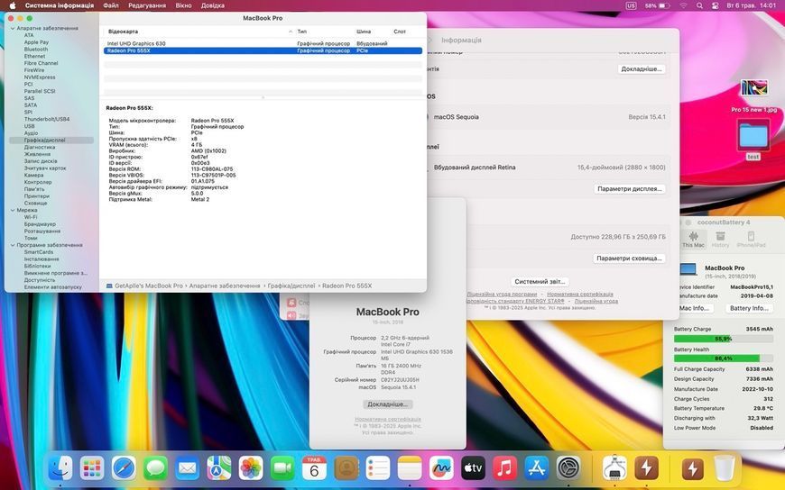The image size is (785, 490).
Task: Collapse the Мережа sidebar section
Action: (13, 210)
